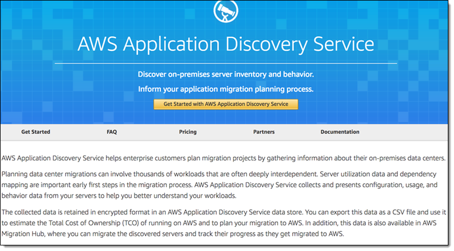Open the Documentation tab
This screenshot has height=251, width=454.
[x=340, y=132]
